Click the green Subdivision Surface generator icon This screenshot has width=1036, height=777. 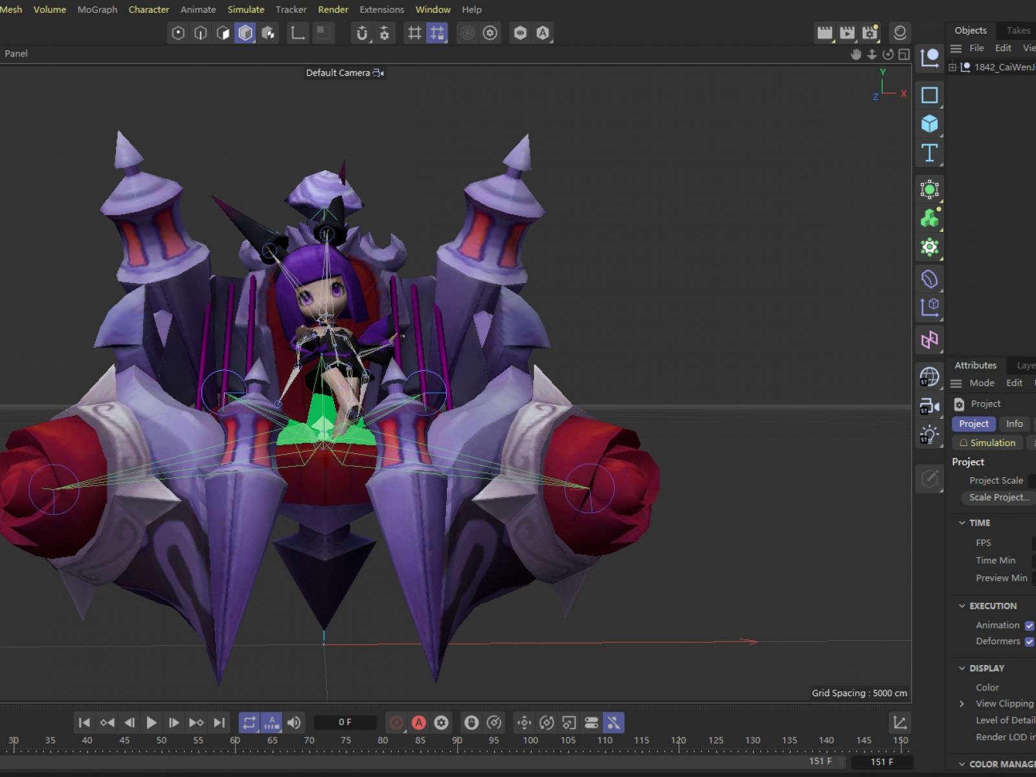929,190
